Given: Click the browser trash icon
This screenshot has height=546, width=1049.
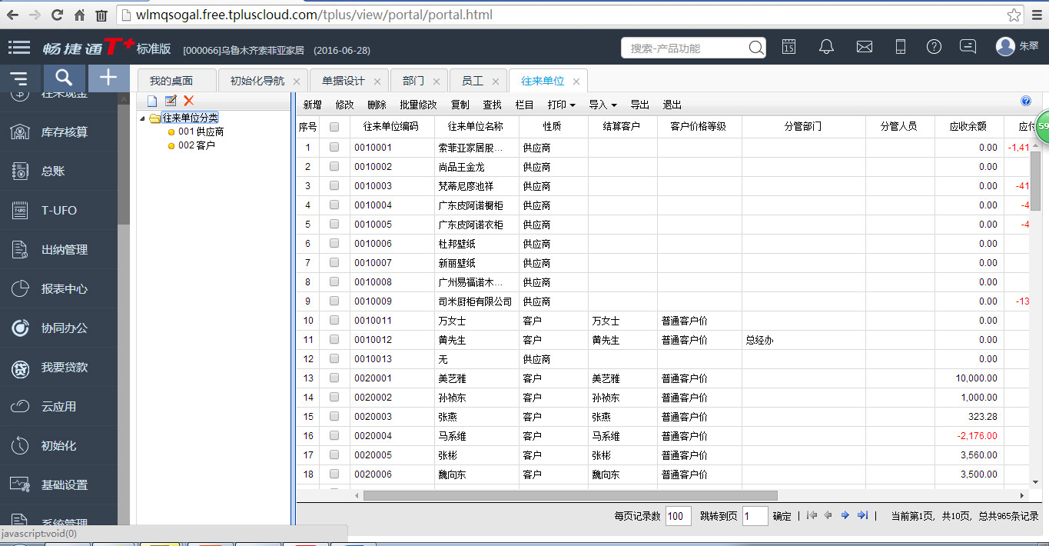Looking at the screenshot, I should 101,15.
